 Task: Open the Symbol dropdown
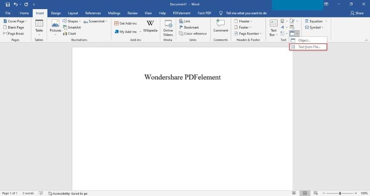pyautogui.click(x=314, y=27)
